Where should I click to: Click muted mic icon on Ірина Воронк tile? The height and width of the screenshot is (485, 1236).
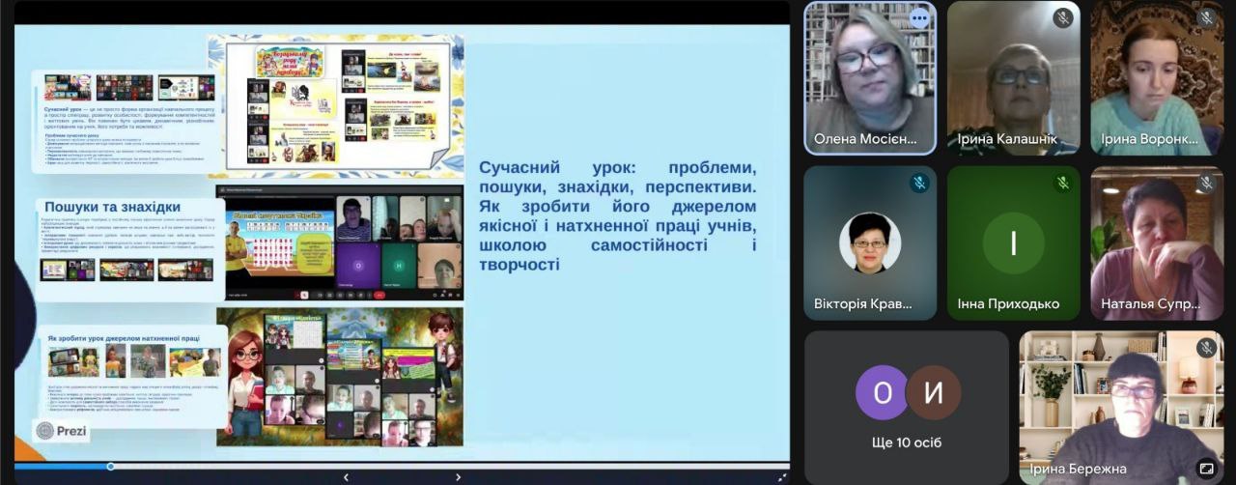1206,18
